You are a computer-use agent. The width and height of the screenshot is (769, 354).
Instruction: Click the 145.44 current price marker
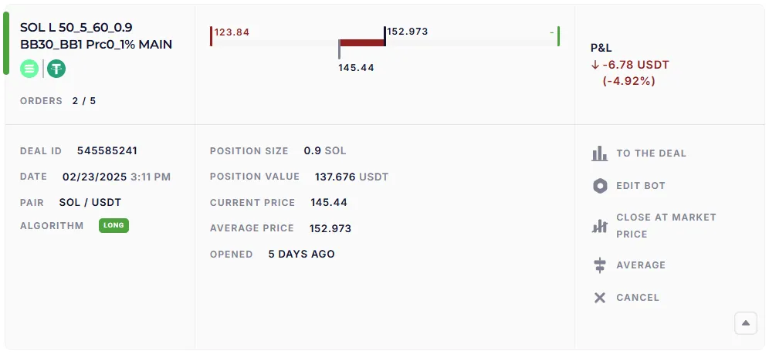(x=356, y=68)
